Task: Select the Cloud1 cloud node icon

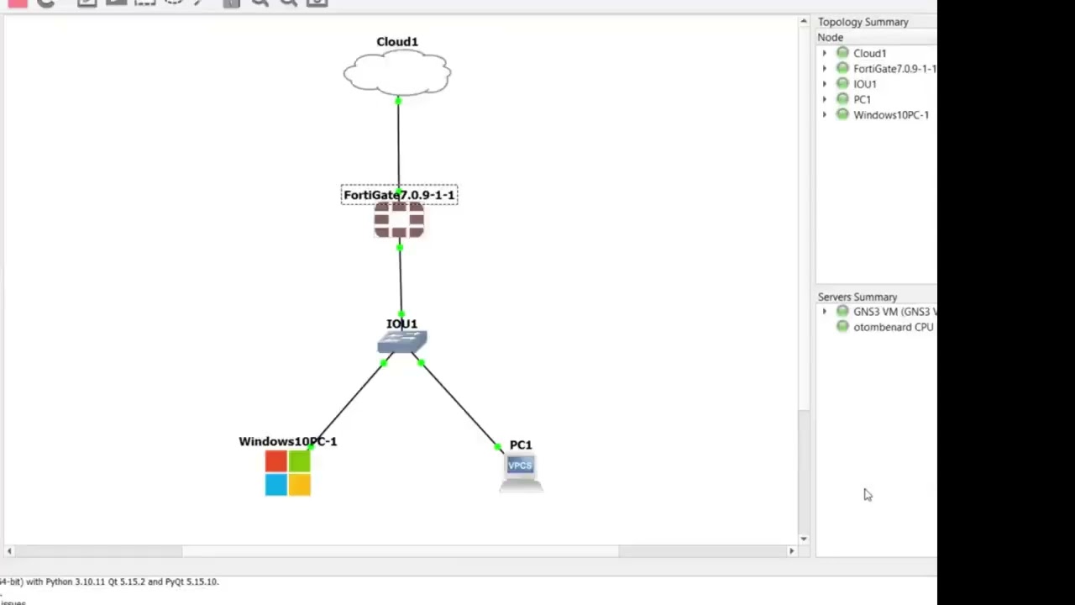Action: (397, 73)
